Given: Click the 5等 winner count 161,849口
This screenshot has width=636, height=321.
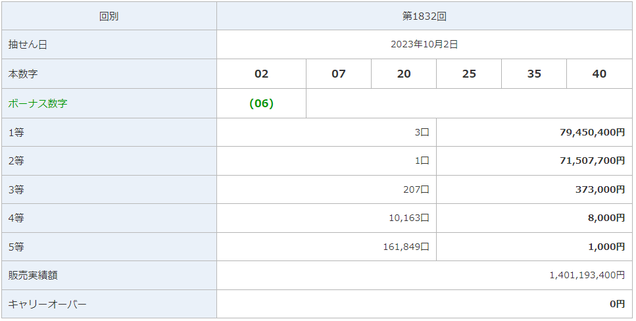Looking at the screenshot, I should click(x=406, y=247).
